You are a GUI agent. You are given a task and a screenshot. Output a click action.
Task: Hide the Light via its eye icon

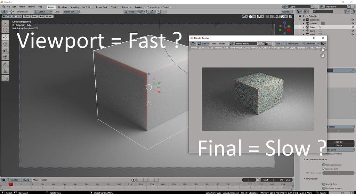353,31
